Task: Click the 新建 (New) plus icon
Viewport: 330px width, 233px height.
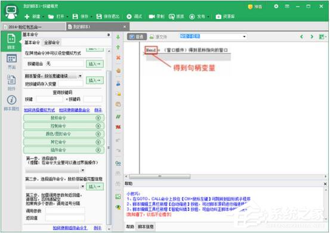Action: (x=27, y=17)
